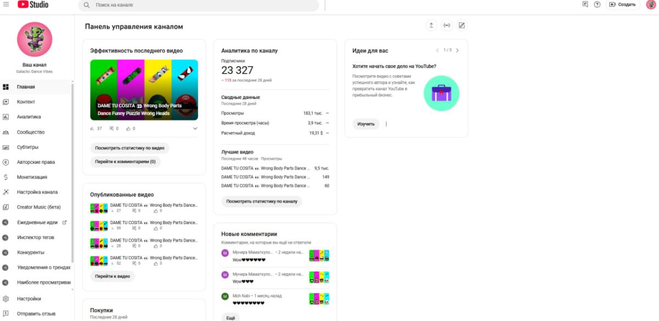Viewport: 659px width, 321px height.
Task: Expand the latest video stats chevron
Action: point(195,129)
